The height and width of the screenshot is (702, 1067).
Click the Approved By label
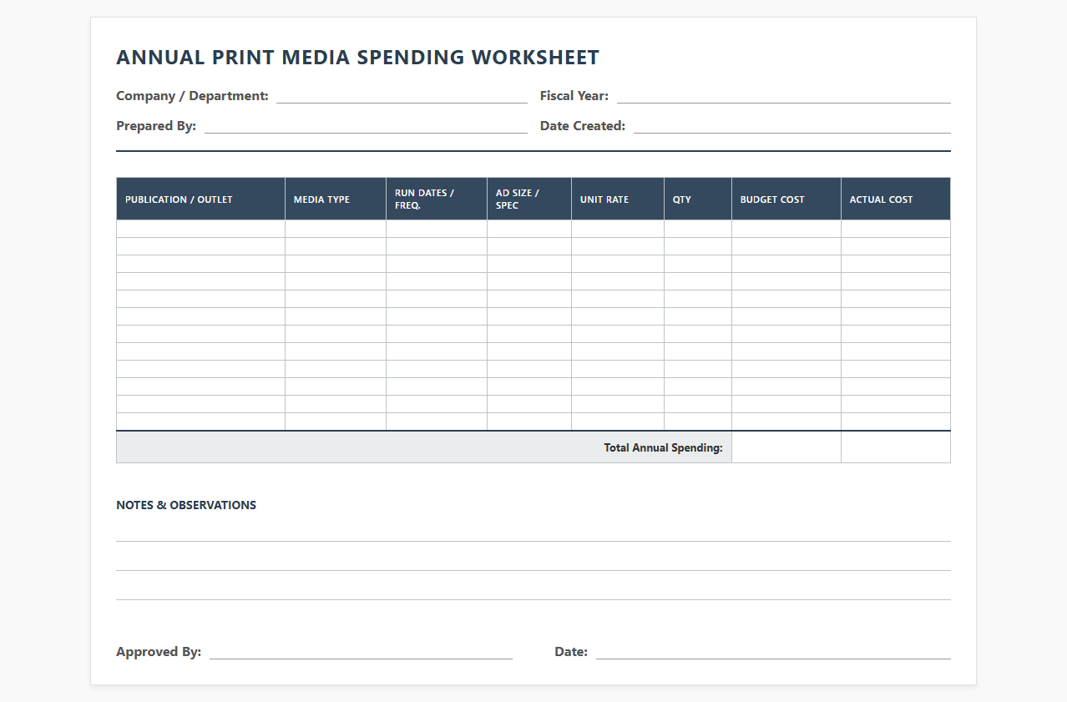(159, 652)
